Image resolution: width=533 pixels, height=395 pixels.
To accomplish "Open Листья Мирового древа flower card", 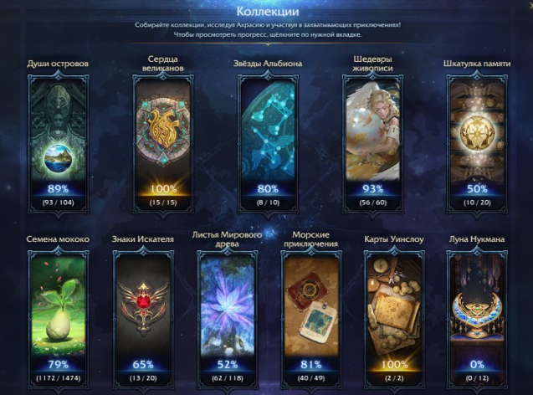I will tap(228, 319).
